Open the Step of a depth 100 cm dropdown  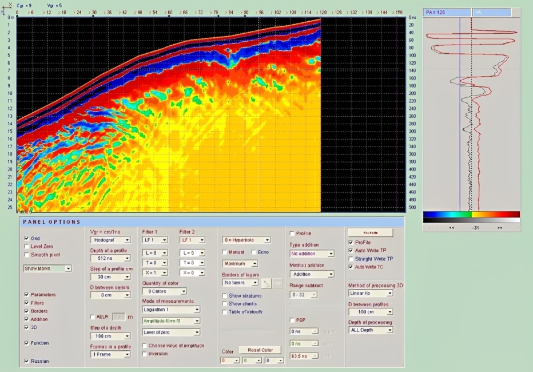(x=110, y=337)
